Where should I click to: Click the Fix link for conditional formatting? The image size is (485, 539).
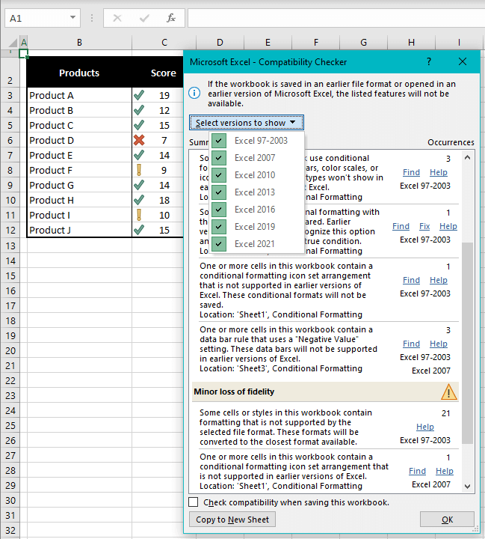[x=424, y=226]
